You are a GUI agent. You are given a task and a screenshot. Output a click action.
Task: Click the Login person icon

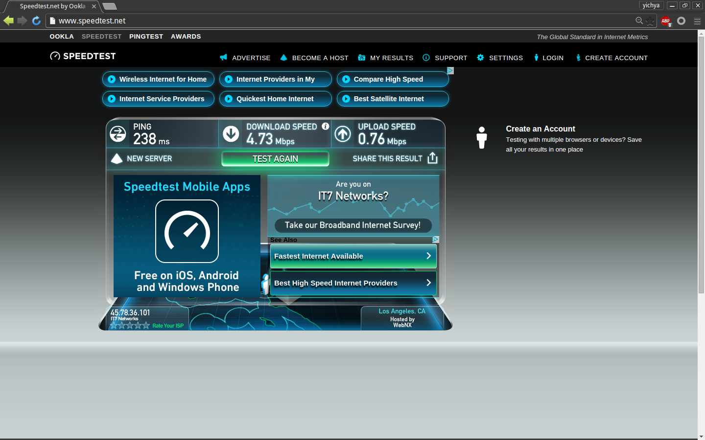tap(536, 57)
